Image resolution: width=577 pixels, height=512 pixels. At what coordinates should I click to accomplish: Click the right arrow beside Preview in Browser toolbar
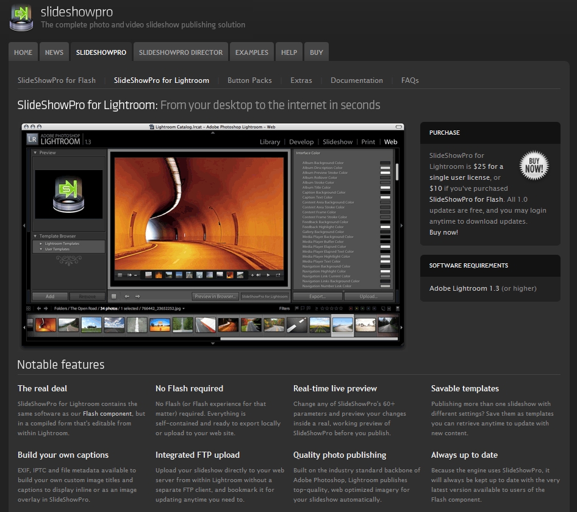[138, 296]
